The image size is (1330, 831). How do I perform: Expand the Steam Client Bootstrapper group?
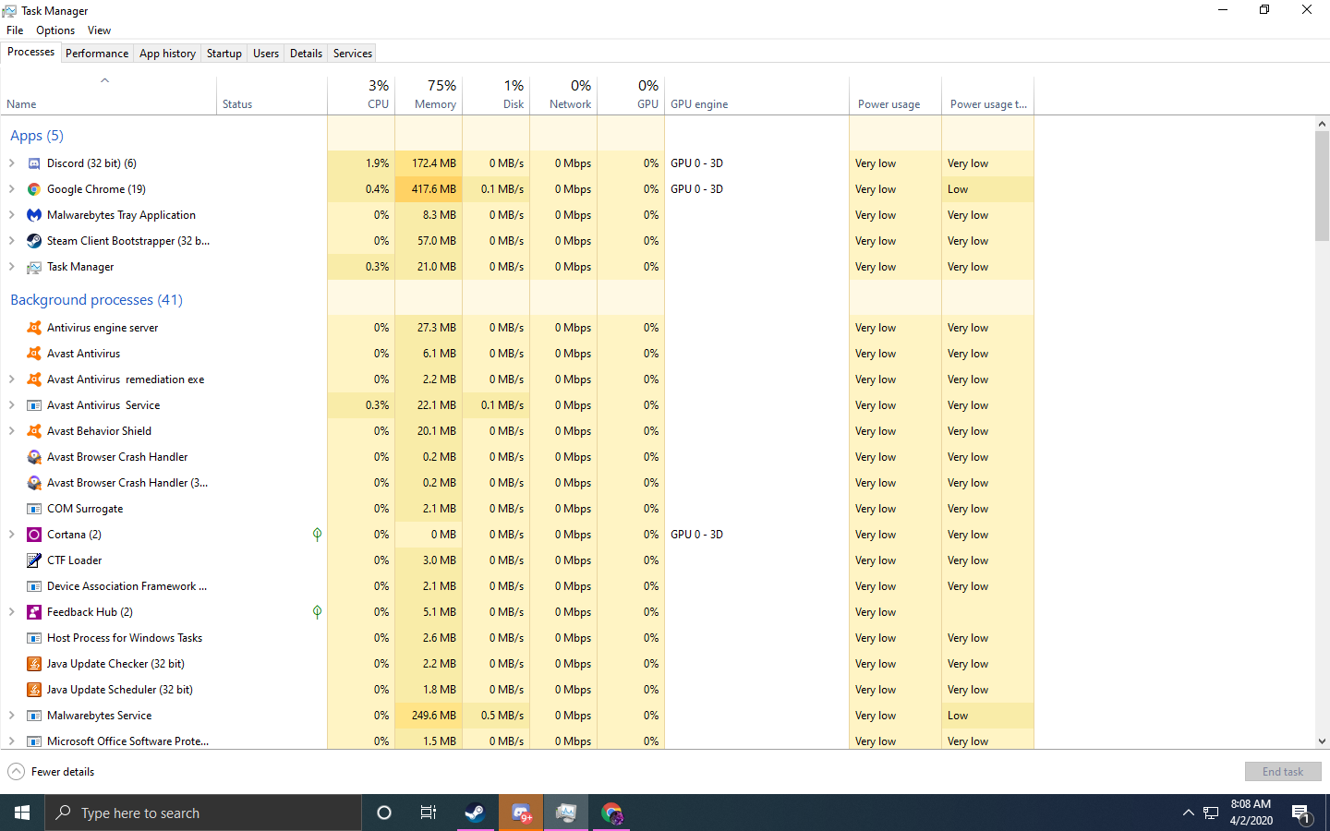point(11,241)
